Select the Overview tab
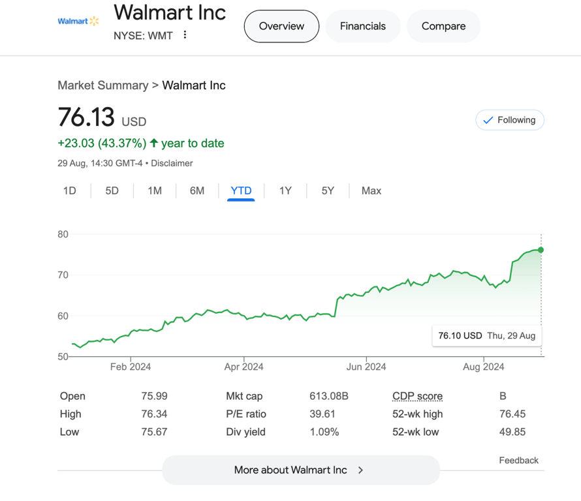 click(x=281, y=26)
